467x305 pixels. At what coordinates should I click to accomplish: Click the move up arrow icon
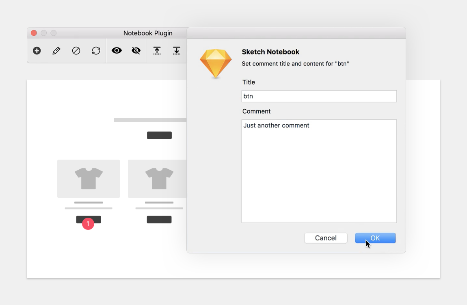[157, 51]
